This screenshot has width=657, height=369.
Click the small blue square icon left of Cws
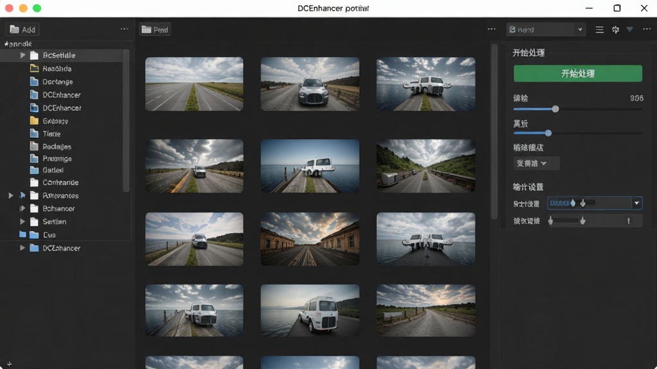(22, 234)
